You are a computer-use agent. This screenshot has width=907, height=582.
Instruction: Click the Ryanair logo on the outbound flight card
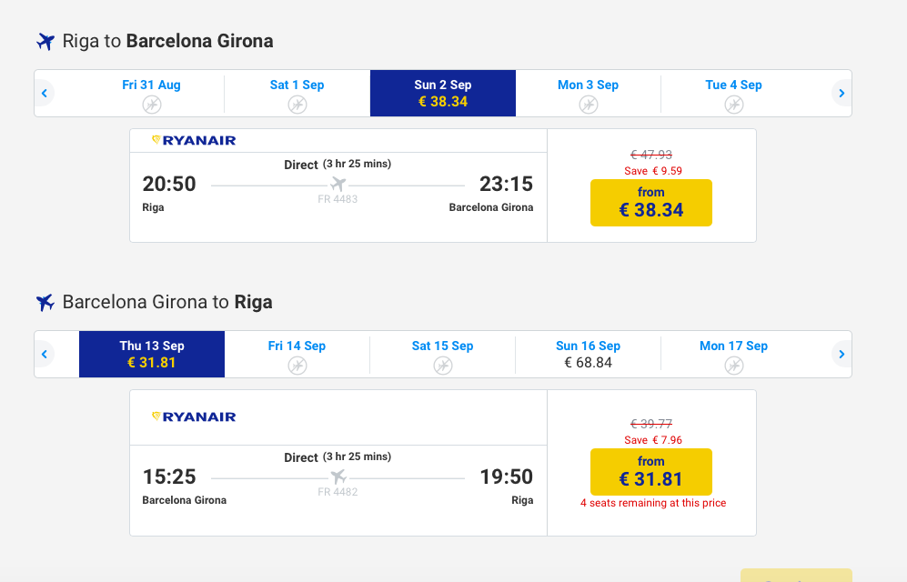pos(194,140)
